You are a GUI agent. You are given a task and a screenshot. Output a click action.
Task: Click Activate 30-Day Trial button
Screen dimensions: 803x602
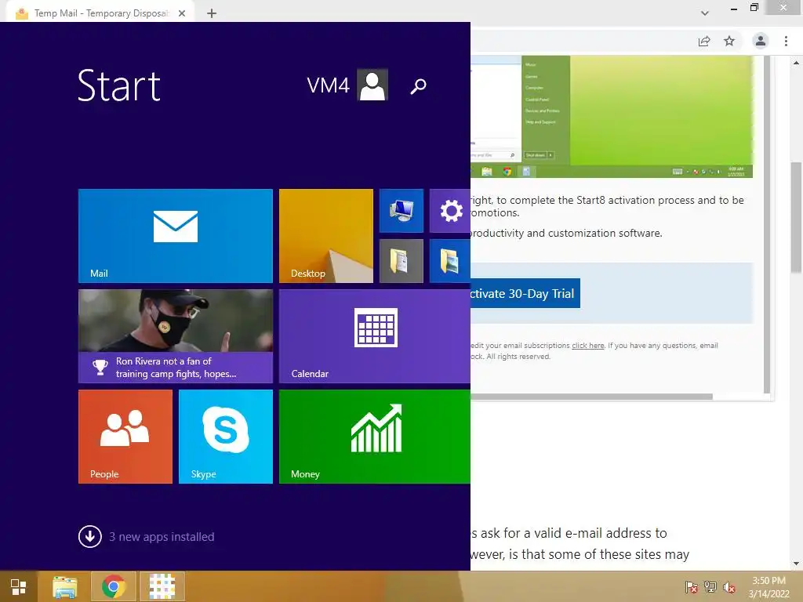click(525, 293)
